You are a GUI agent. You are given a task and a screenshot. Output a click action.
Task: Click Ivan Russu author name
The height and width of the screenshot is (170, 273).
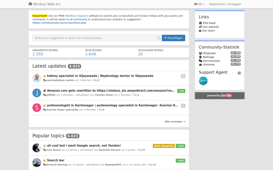(53, 150)
